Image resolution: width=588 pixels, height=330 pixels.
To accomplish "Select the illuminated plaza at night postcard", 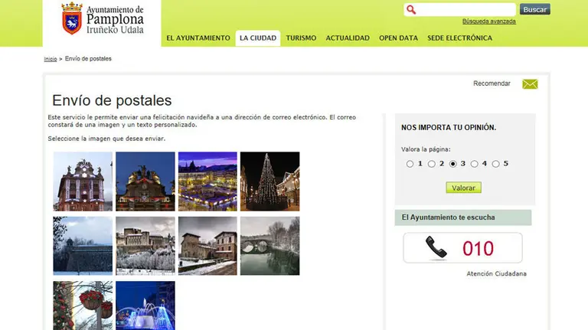I will click(207, 181).
